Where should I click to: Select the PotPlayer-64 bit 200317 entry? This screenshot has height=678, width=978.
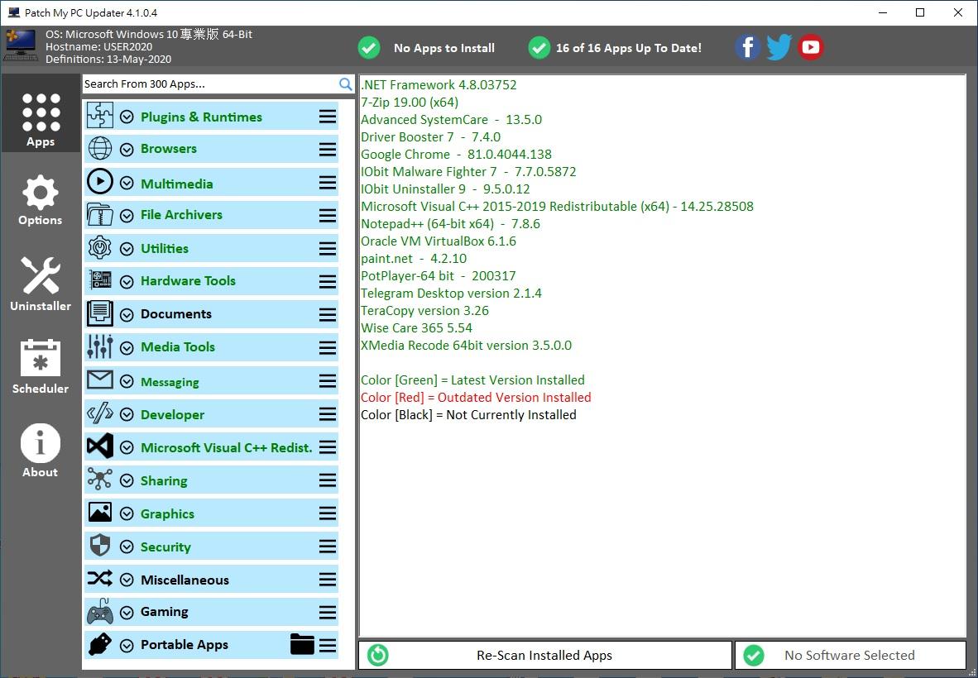pos(438,275)
